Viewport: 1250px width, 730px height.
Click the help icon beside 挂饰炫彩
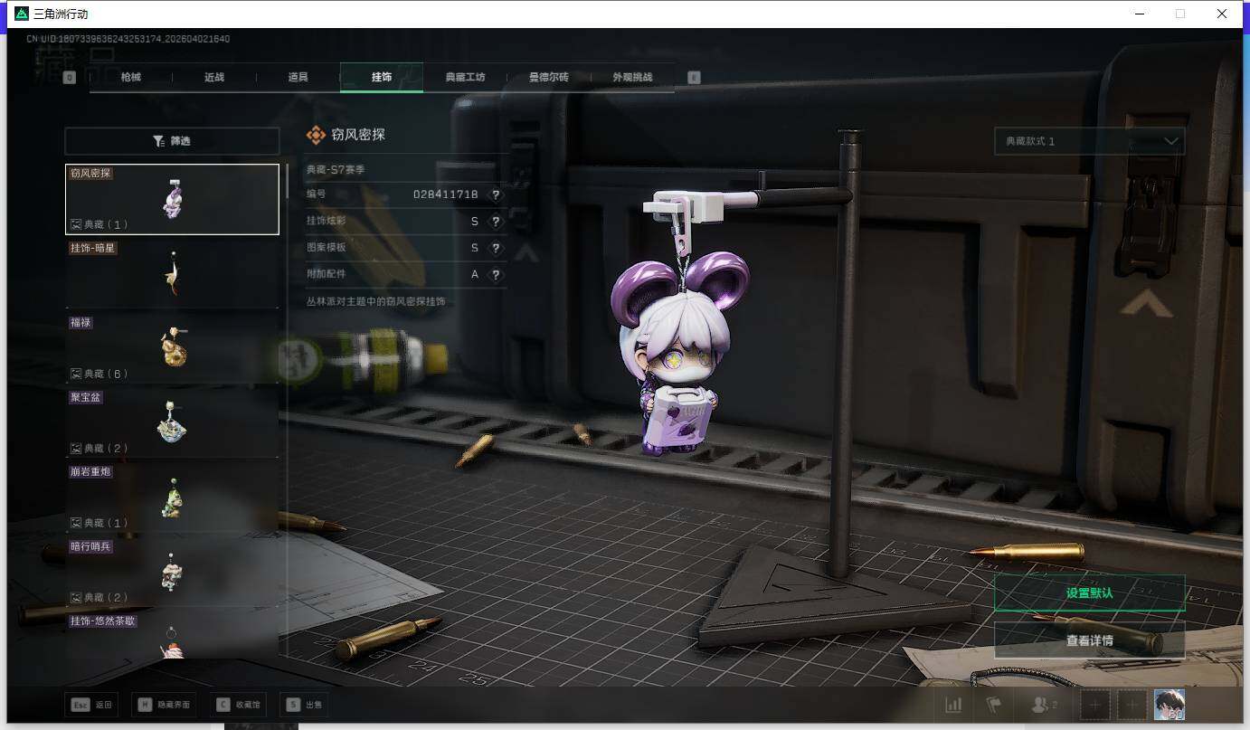[496, 222]
